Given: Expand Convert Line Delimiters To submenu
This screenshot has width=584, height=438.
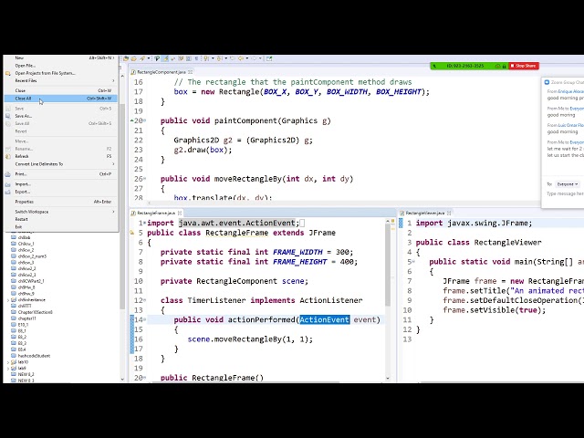Looking at the screenshot, I should pos(61,164).
